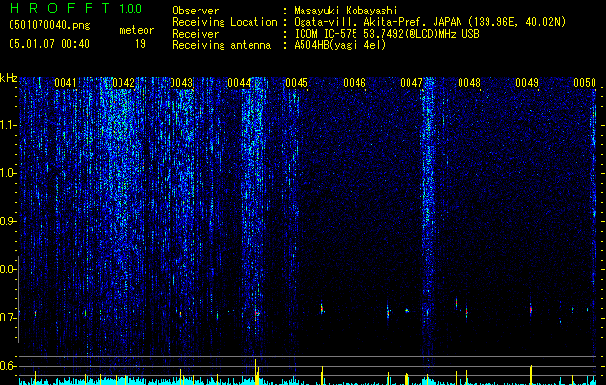Screen dimensions: 606x385
Task: Click the 1.1 kHz axis label
Action: [8, 125]
